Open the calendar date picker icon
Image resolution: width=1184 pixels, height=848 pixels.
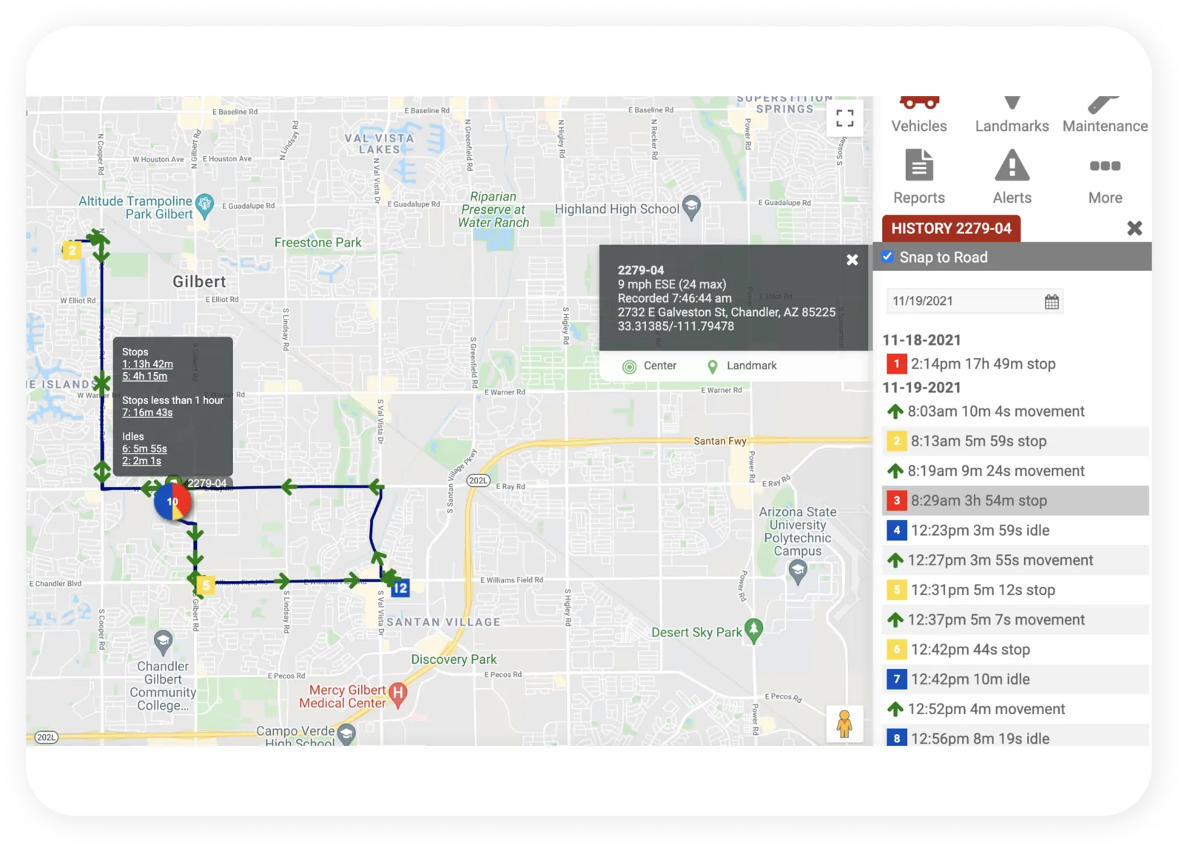[1052, 301]
